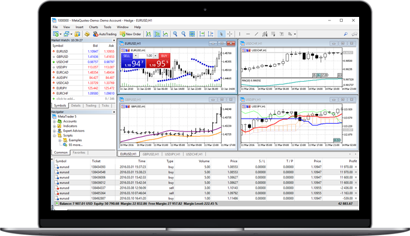This screenshot has height=236, width=410.
Task: Open the Profiles dropdown arrow
Action: 71,34
